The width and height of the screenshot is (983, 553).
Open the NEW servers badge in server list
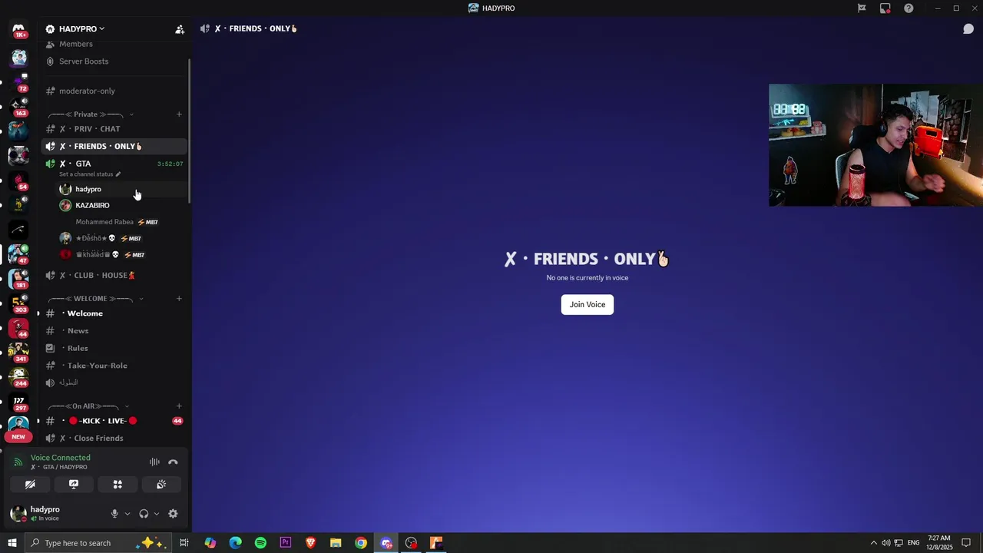coord(18,436)
